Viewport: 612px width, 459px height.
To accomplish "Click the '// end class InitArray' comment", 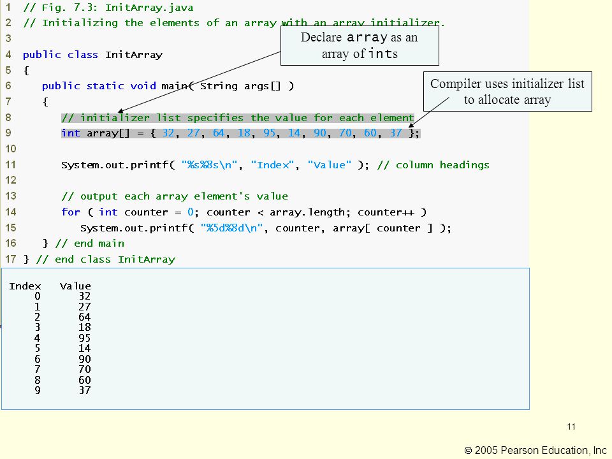I will (x=105, y=259).
